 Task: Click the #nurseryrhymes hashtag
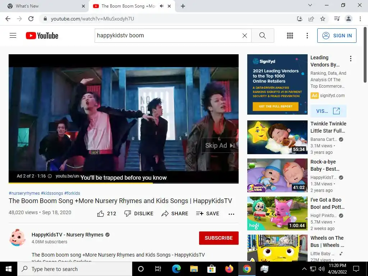(24, 193)
